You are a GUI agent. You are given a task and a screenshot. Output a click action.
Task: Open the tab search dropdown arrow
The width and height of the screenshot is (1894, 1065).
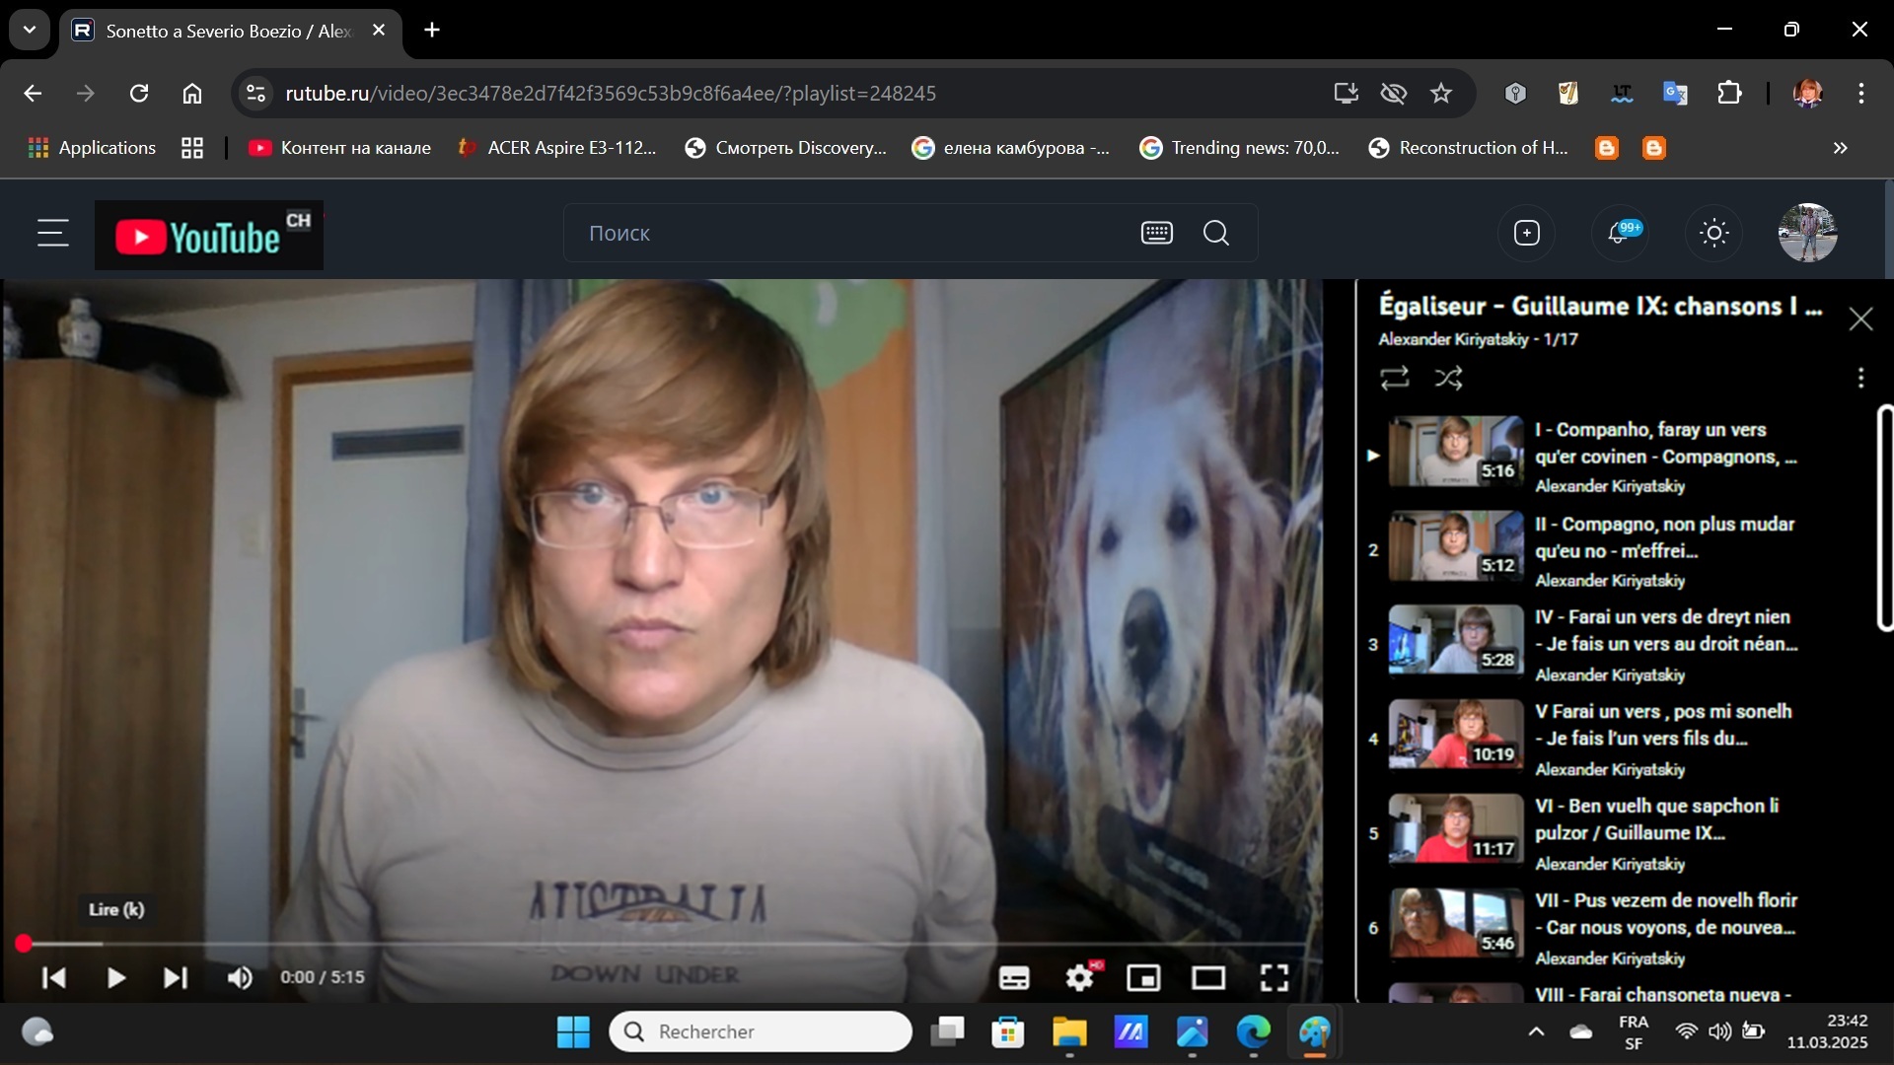tap(30, 30)
